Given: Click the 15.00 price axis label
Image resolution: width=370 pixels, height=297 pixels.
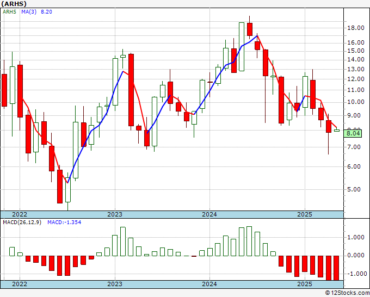Looking at the screenshot, I should pyautogui.click(x=356, y=51).
